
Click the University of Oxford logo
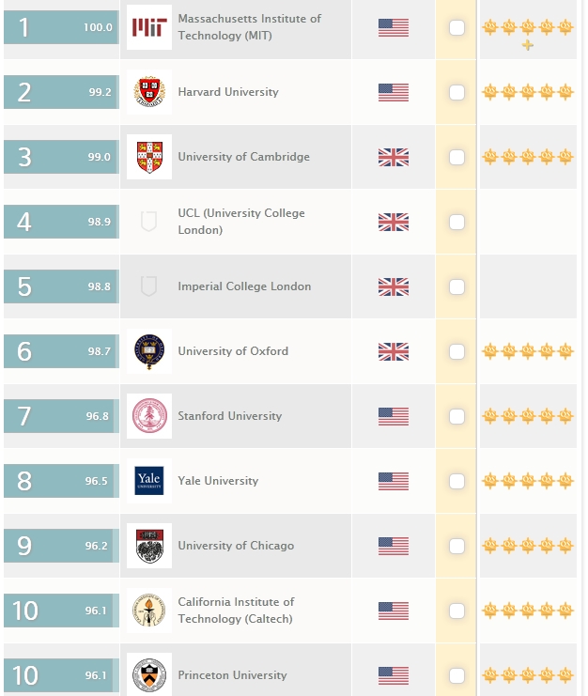point(148,351)
